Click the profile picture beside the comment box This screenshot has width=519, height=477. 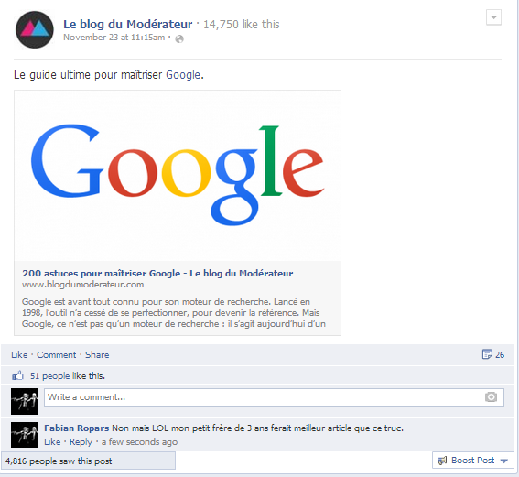(24, 402)
